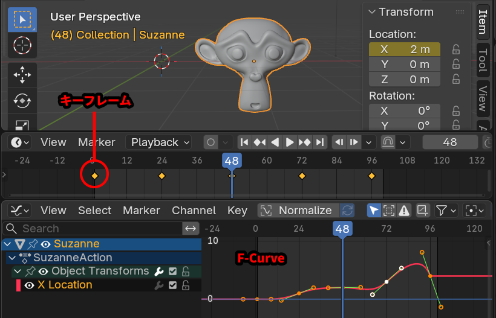Click the invert channel filter icon next to Search
The width and height of the screenshot is (496, 318).
click(x=191, y=229)
